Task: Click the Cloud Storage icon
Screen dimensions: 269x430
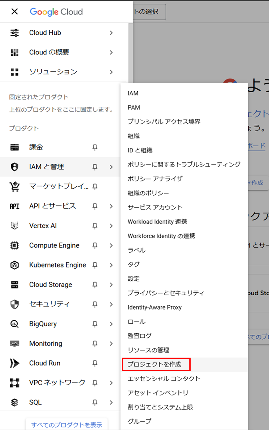Action: point(14,285)
